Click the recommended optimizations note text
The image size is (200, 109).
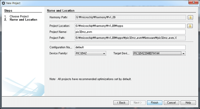click(x=90, y=79)
